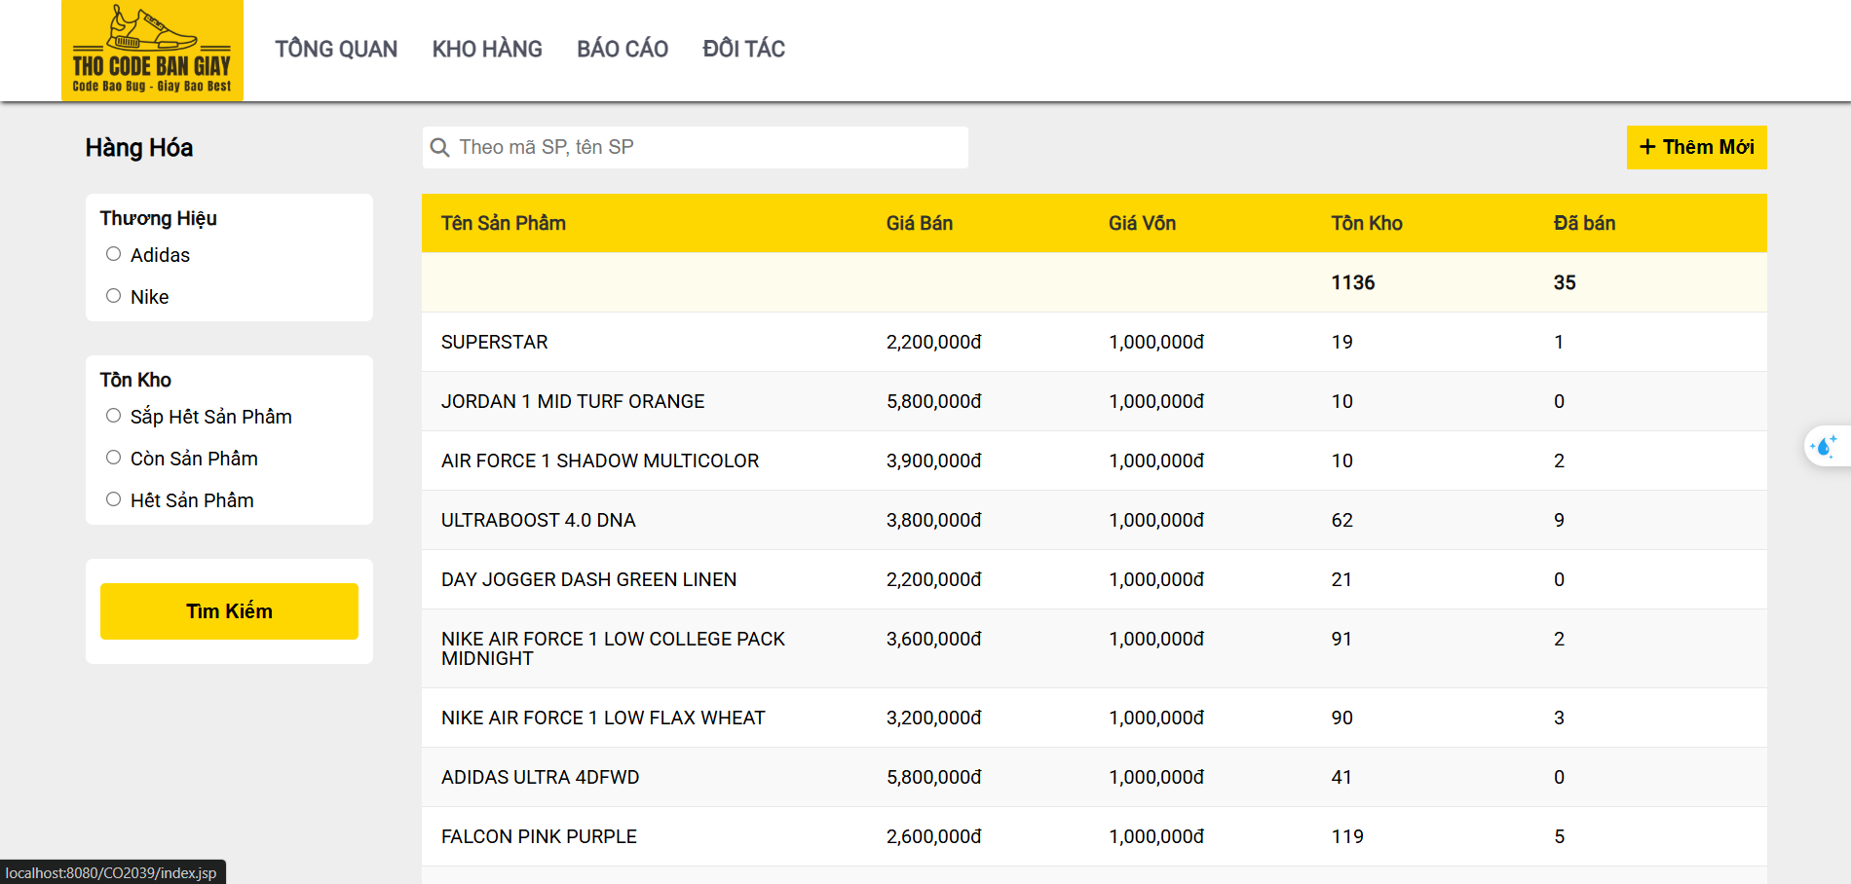Open the SUPERSTAR product row
1851x884 pixels.
point(495,342)
